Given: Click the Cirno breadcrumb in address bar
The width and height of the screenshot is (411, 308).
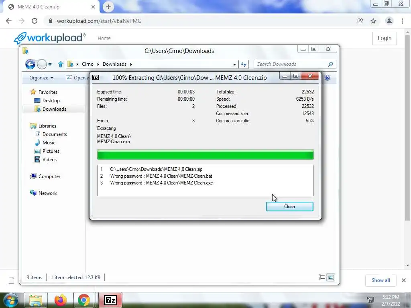Looking at the screenshot, I should [x=87, y=64].
